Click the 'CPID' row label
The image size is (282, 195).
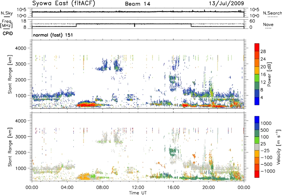(x=8, y=33)
